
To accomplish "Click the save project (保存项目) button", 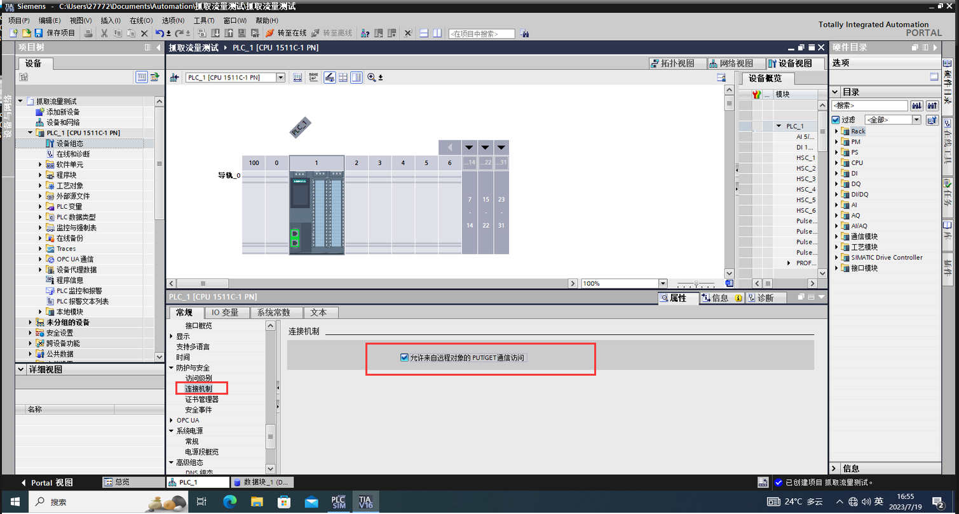I will point(55,33).
